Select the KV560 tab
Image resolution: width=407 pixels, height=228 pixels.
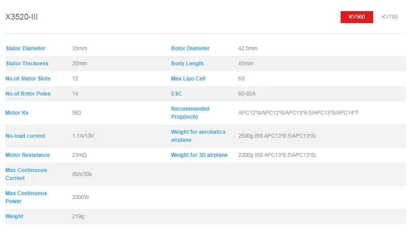point(357,17)
